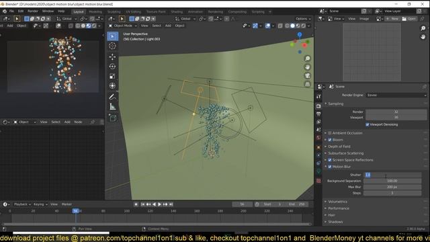Click the image editor zoom magnifier icon
Image resolution: width=430 pixels, height=242 pixels.
tap(423, 28)
